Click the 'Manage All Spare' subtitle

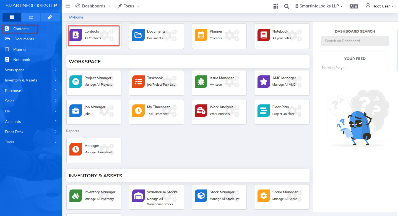click(285, 199)
